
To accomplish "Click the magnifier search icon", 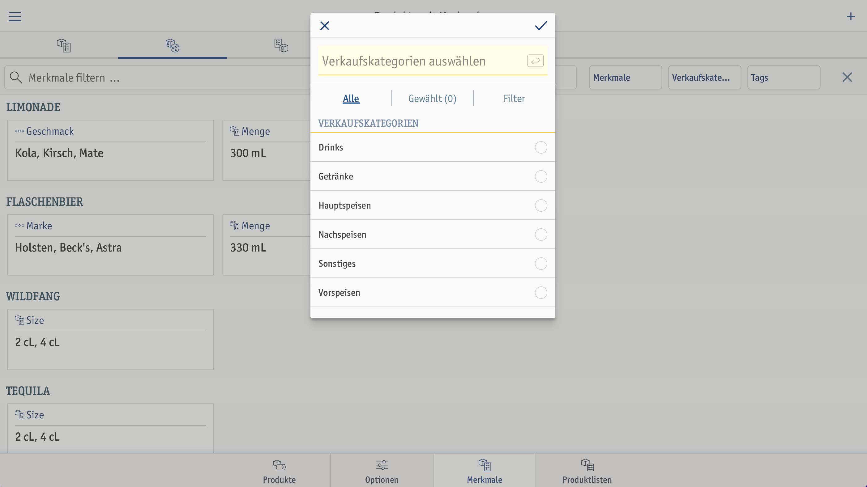I will [16, 77].
